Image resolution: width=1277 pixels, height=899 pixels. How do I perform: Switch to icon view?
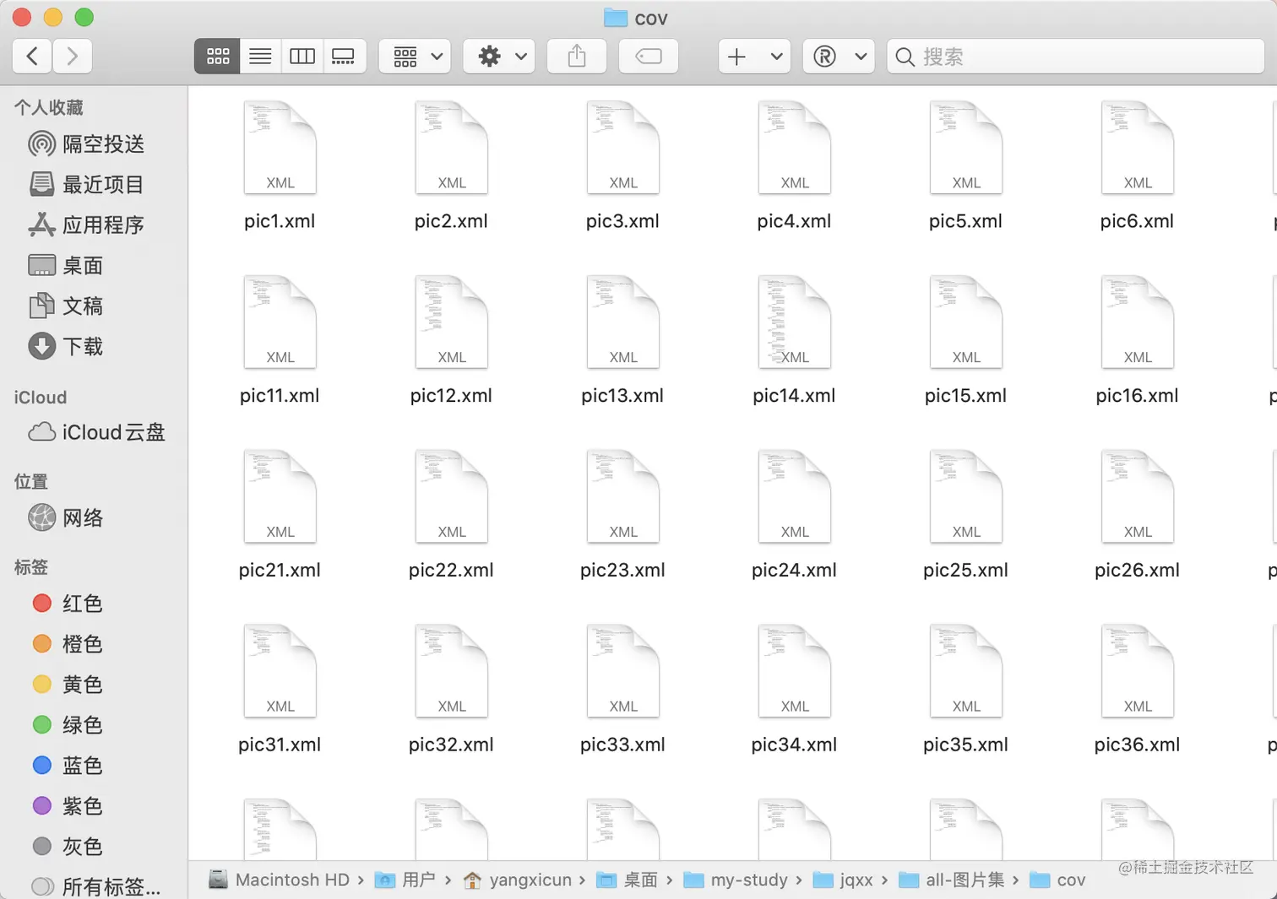pyautogui.click(x=217, y=57)
